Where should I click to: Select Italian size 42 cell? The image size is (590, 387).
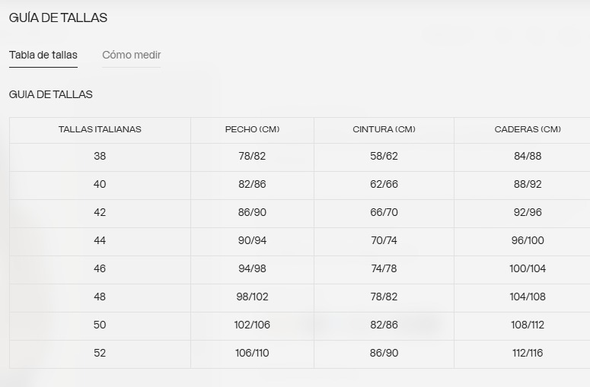[x=100, y=212]
